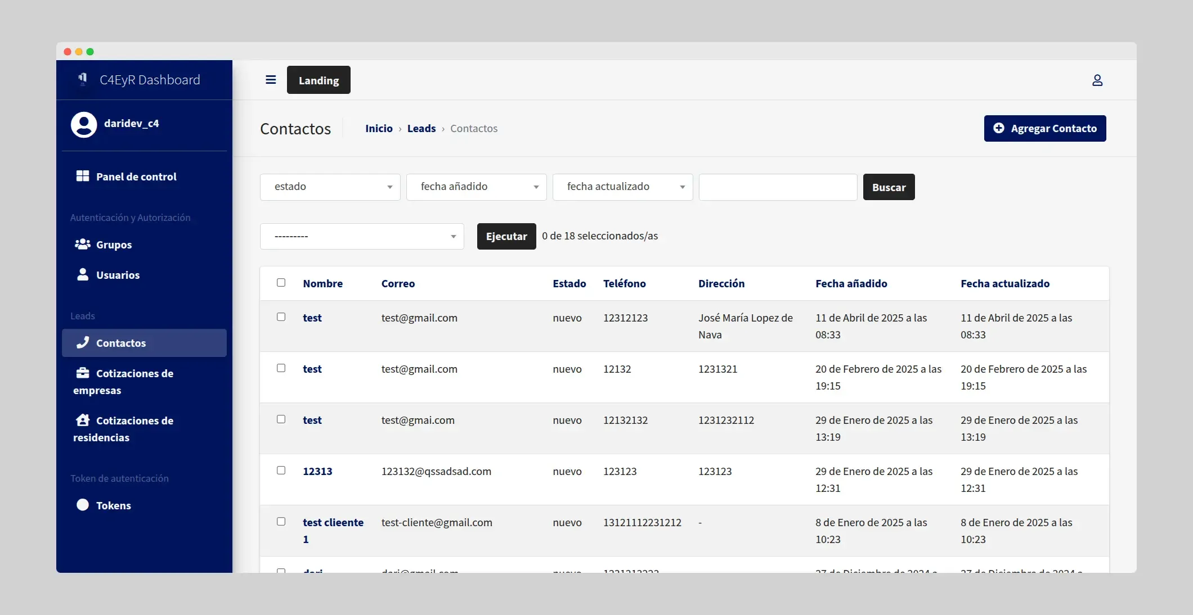Click the Cotizaciones de residencias icon

coord(82,420)
